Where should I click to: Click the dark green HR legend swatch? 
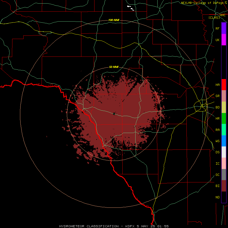(x=224, y=118)
